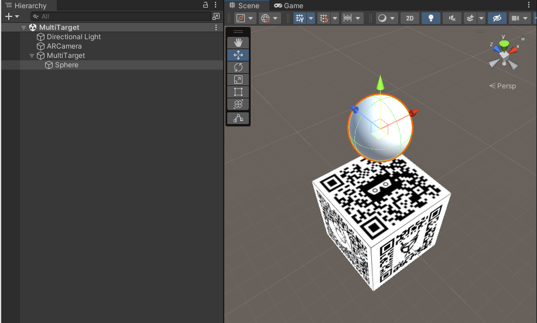537x323 pixels.
Task: Select the MultiTarget child object
Action: 66,56
